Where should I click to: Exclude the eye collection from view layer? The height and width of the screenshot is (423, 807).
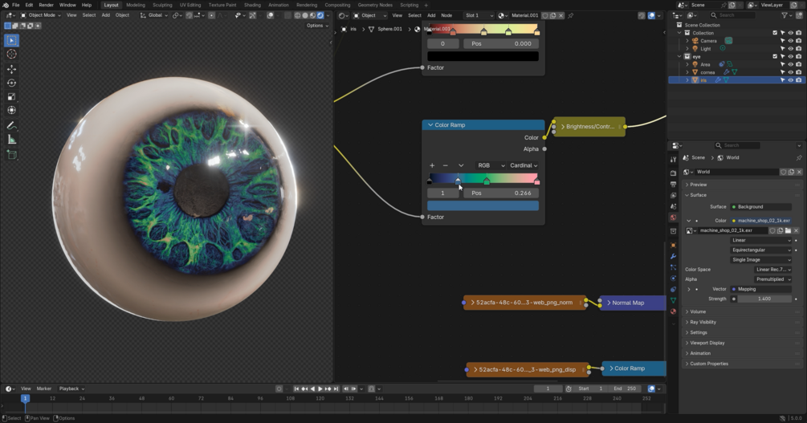[x=775, y=57]
